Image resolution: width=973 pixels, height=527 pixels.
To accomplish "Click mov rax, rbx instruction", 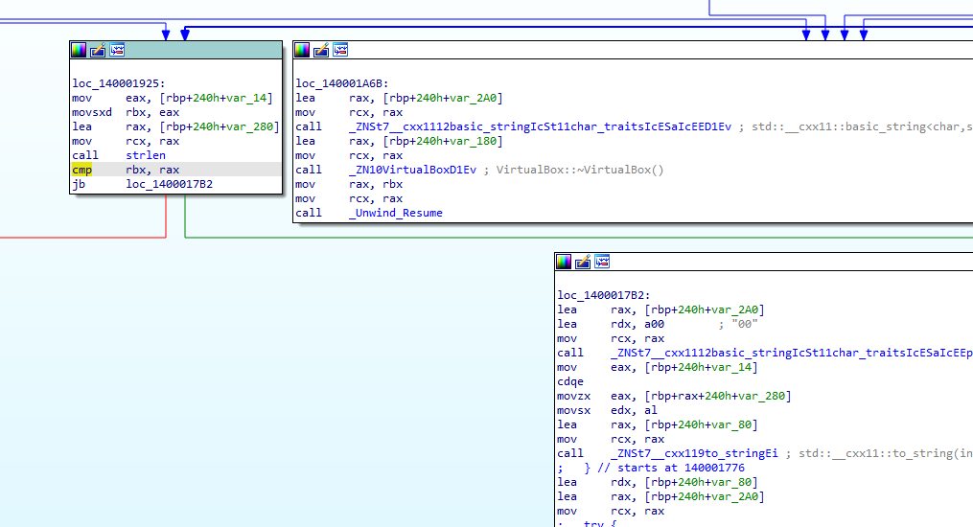I will [349, 184].
